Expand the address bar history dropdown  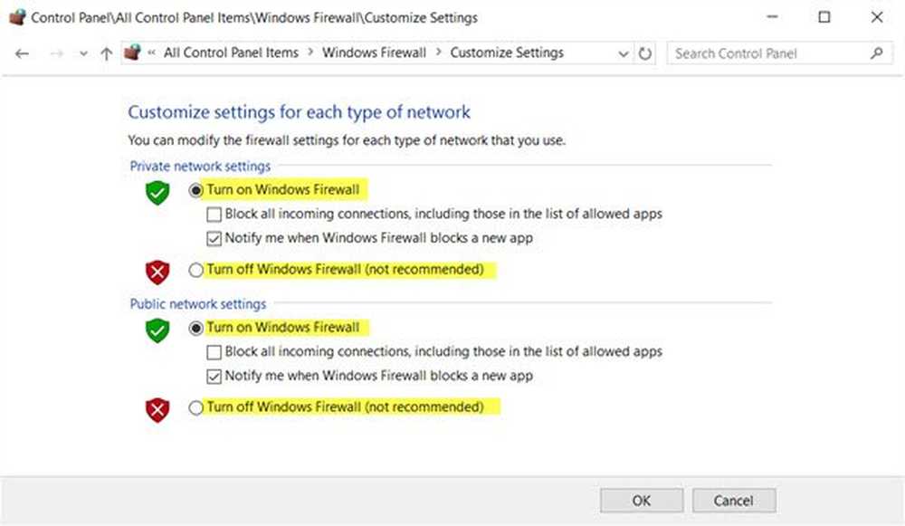click(624, 53)
